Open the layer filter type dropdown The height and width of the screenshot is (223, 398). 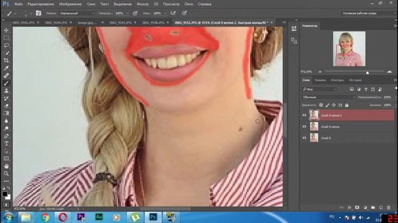(x=320, y=89)
